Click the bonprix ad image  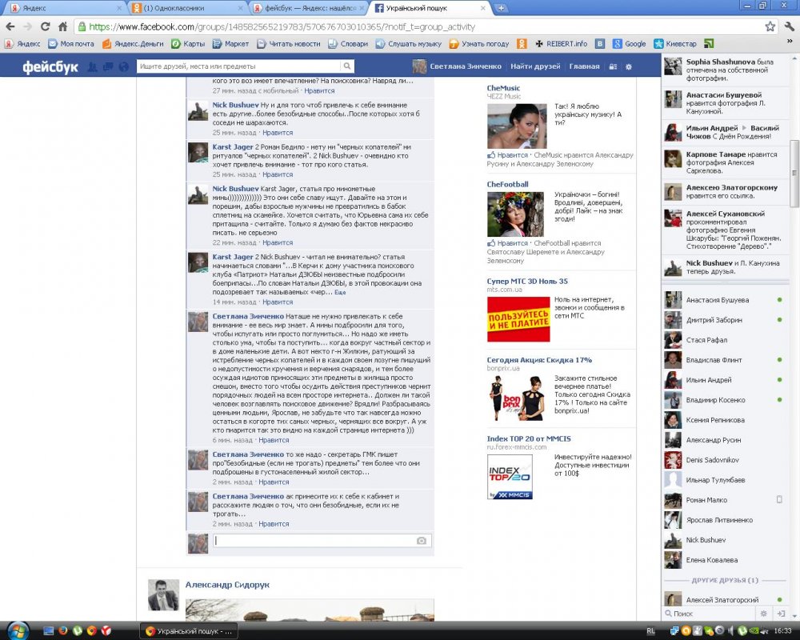tap(517, 398)
